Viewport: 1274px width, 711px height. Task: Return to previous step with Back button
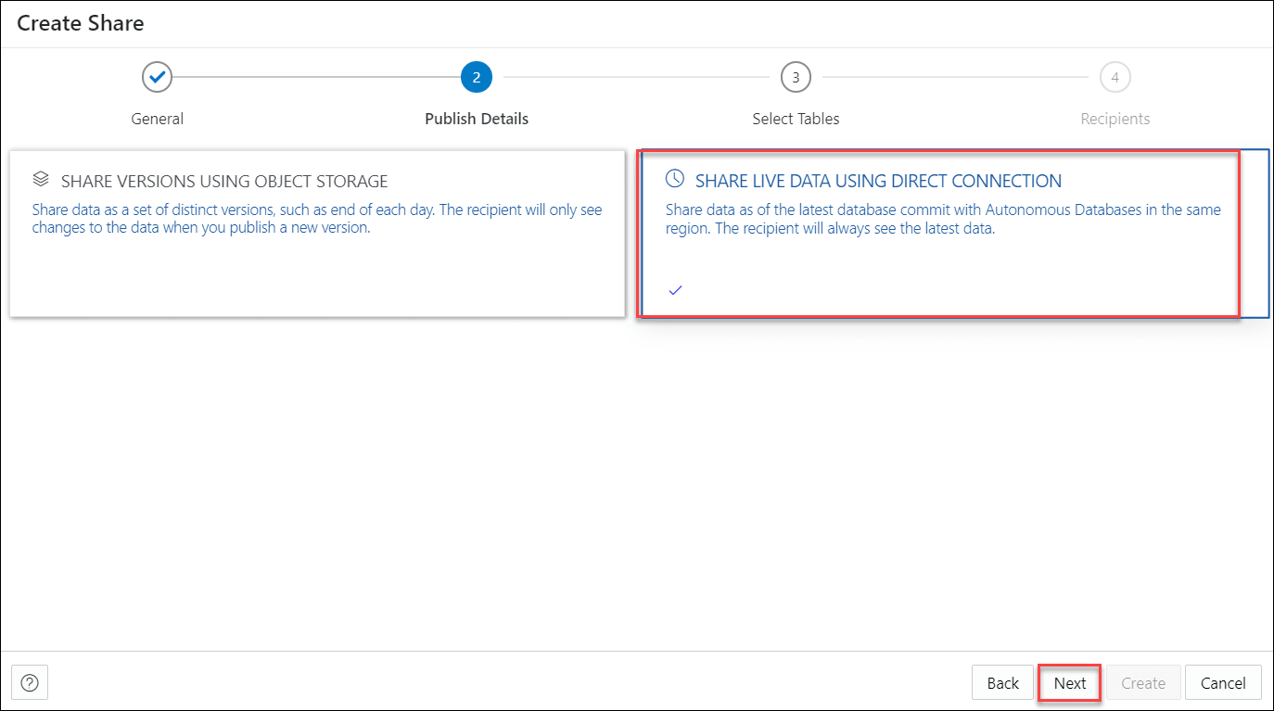tap(1002, 682)
